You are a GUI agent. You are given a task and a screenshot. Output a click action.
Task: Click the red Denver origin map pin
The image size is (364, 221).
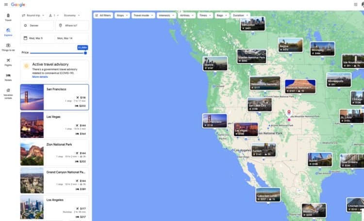tap(289, 114)
